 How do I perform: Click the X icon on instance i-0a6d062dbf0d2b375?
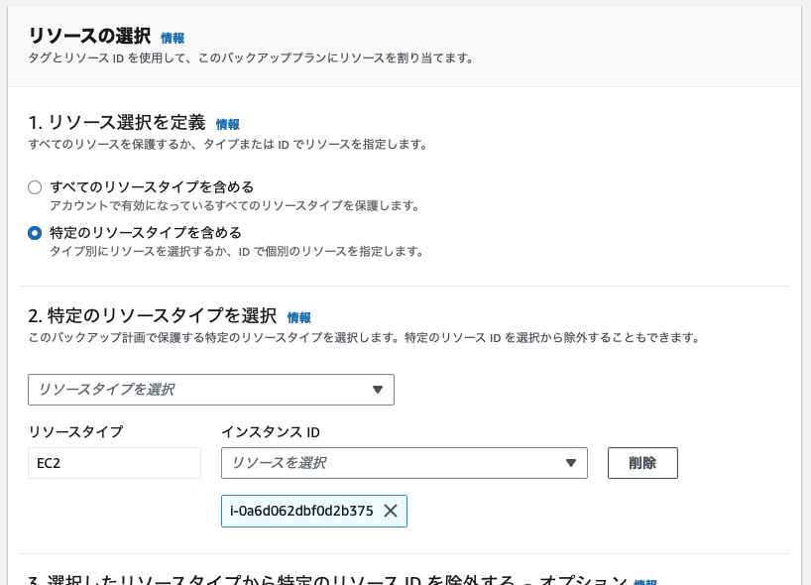tap(391, 511)
